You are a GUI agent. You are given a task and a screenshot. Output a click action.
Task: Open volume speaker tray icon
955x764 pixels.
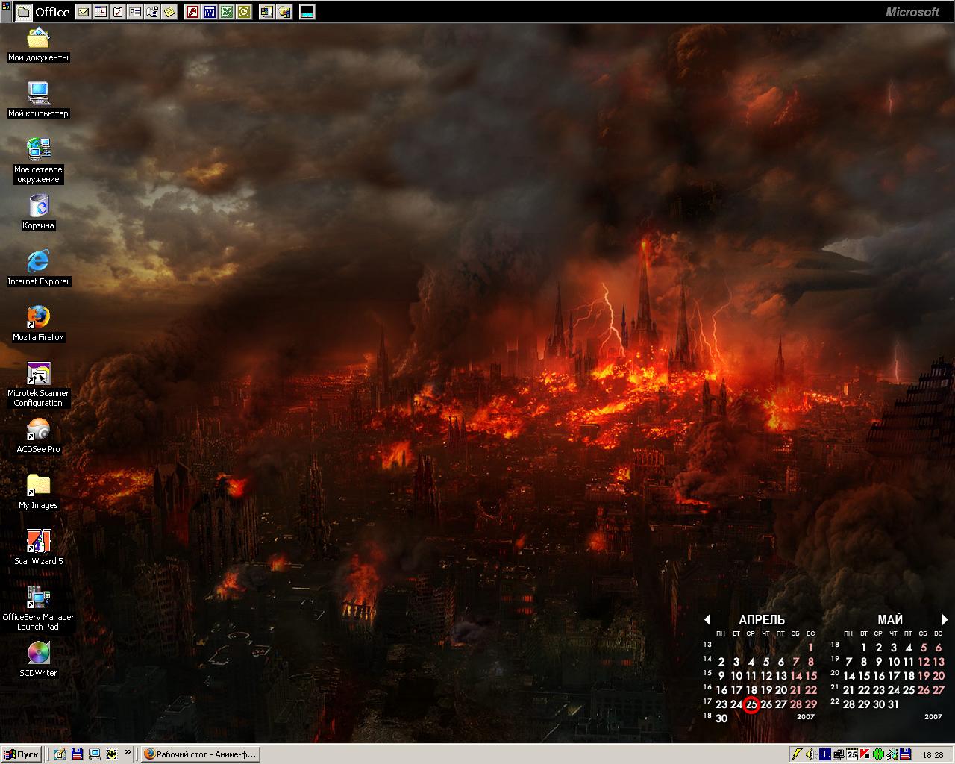[x=810, y=754]
